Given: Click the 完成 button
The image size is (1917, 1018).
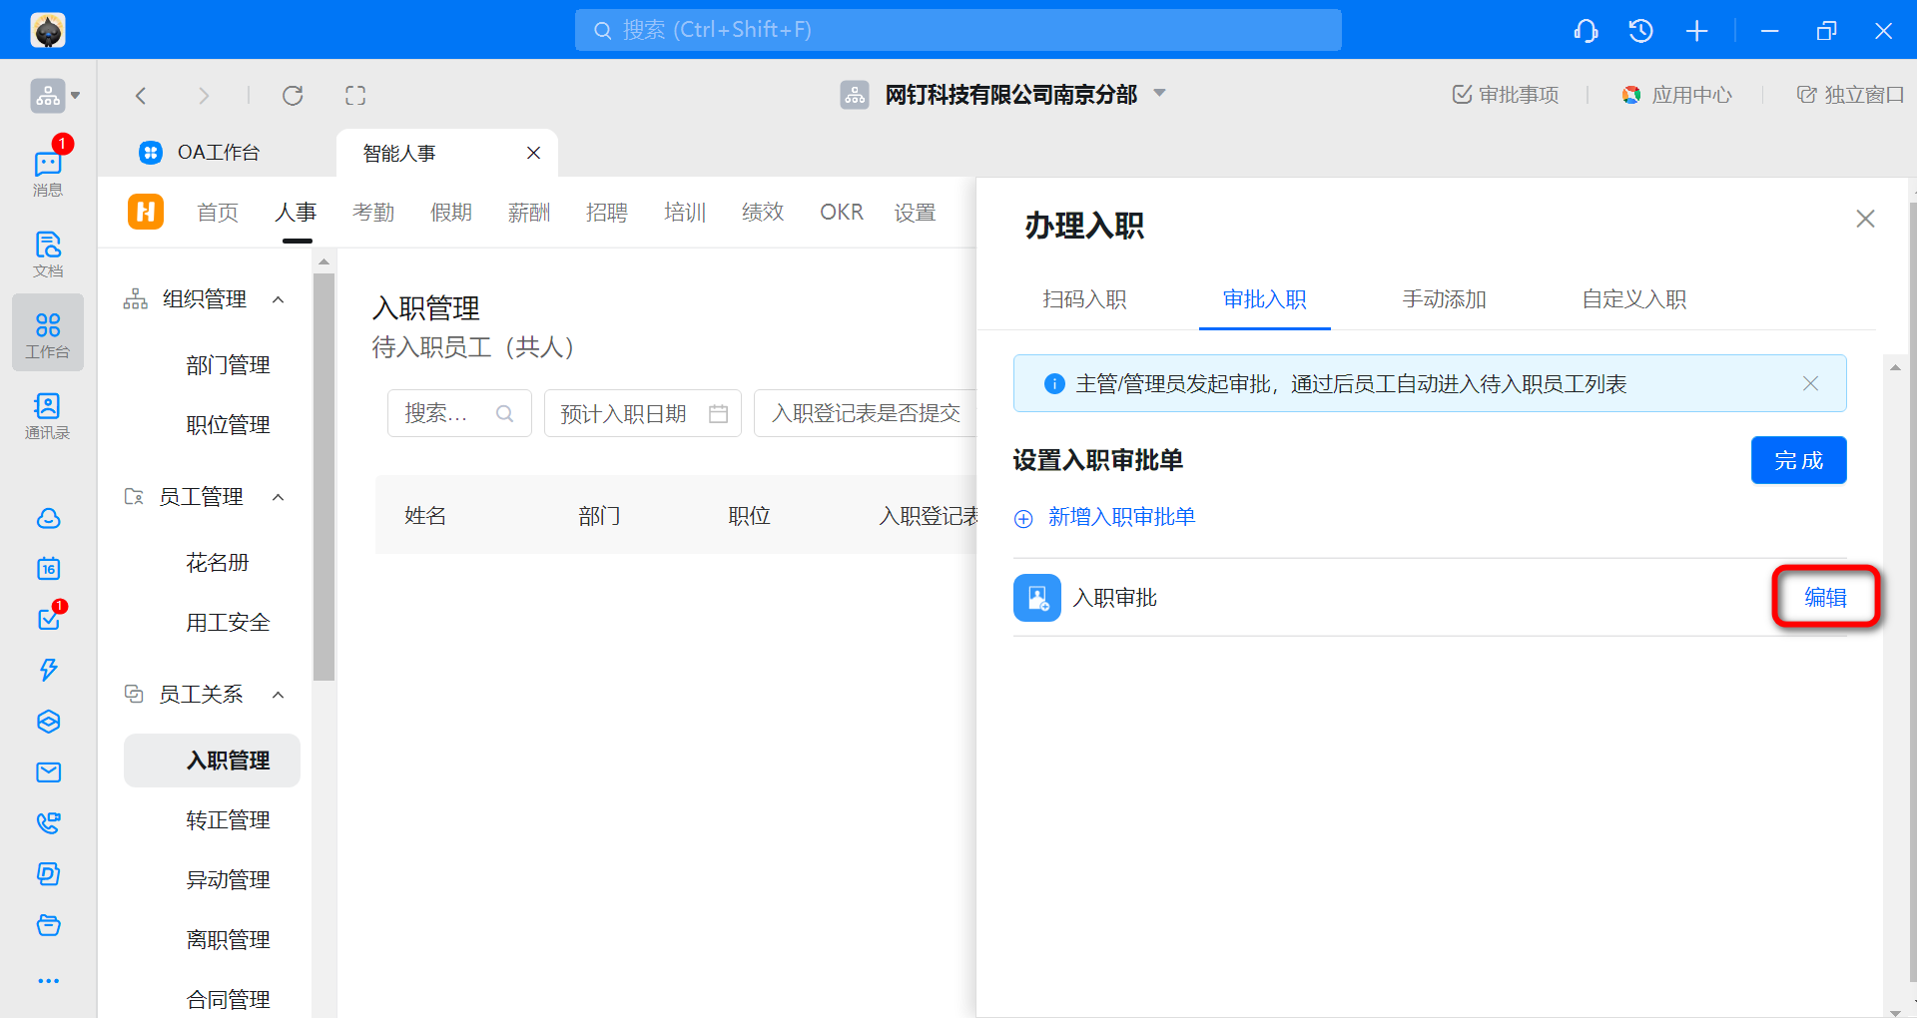Looking at the screenshot, I should coord(1798,460).
